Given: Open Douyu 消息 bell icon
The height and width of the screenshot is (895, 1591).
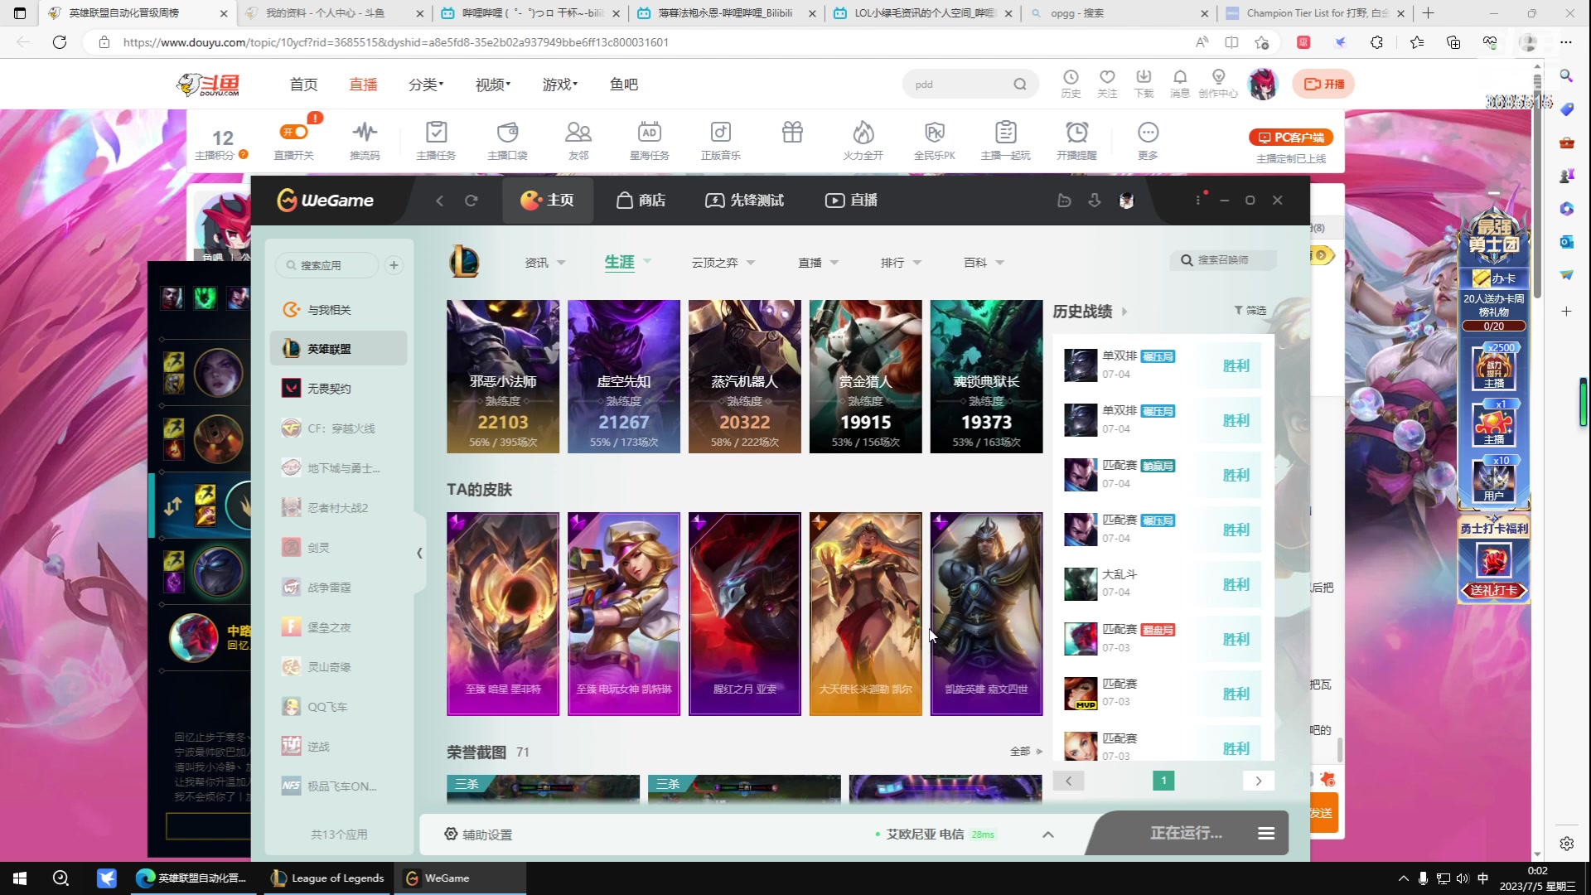Looking at the screenshot, I should 1180,83.
